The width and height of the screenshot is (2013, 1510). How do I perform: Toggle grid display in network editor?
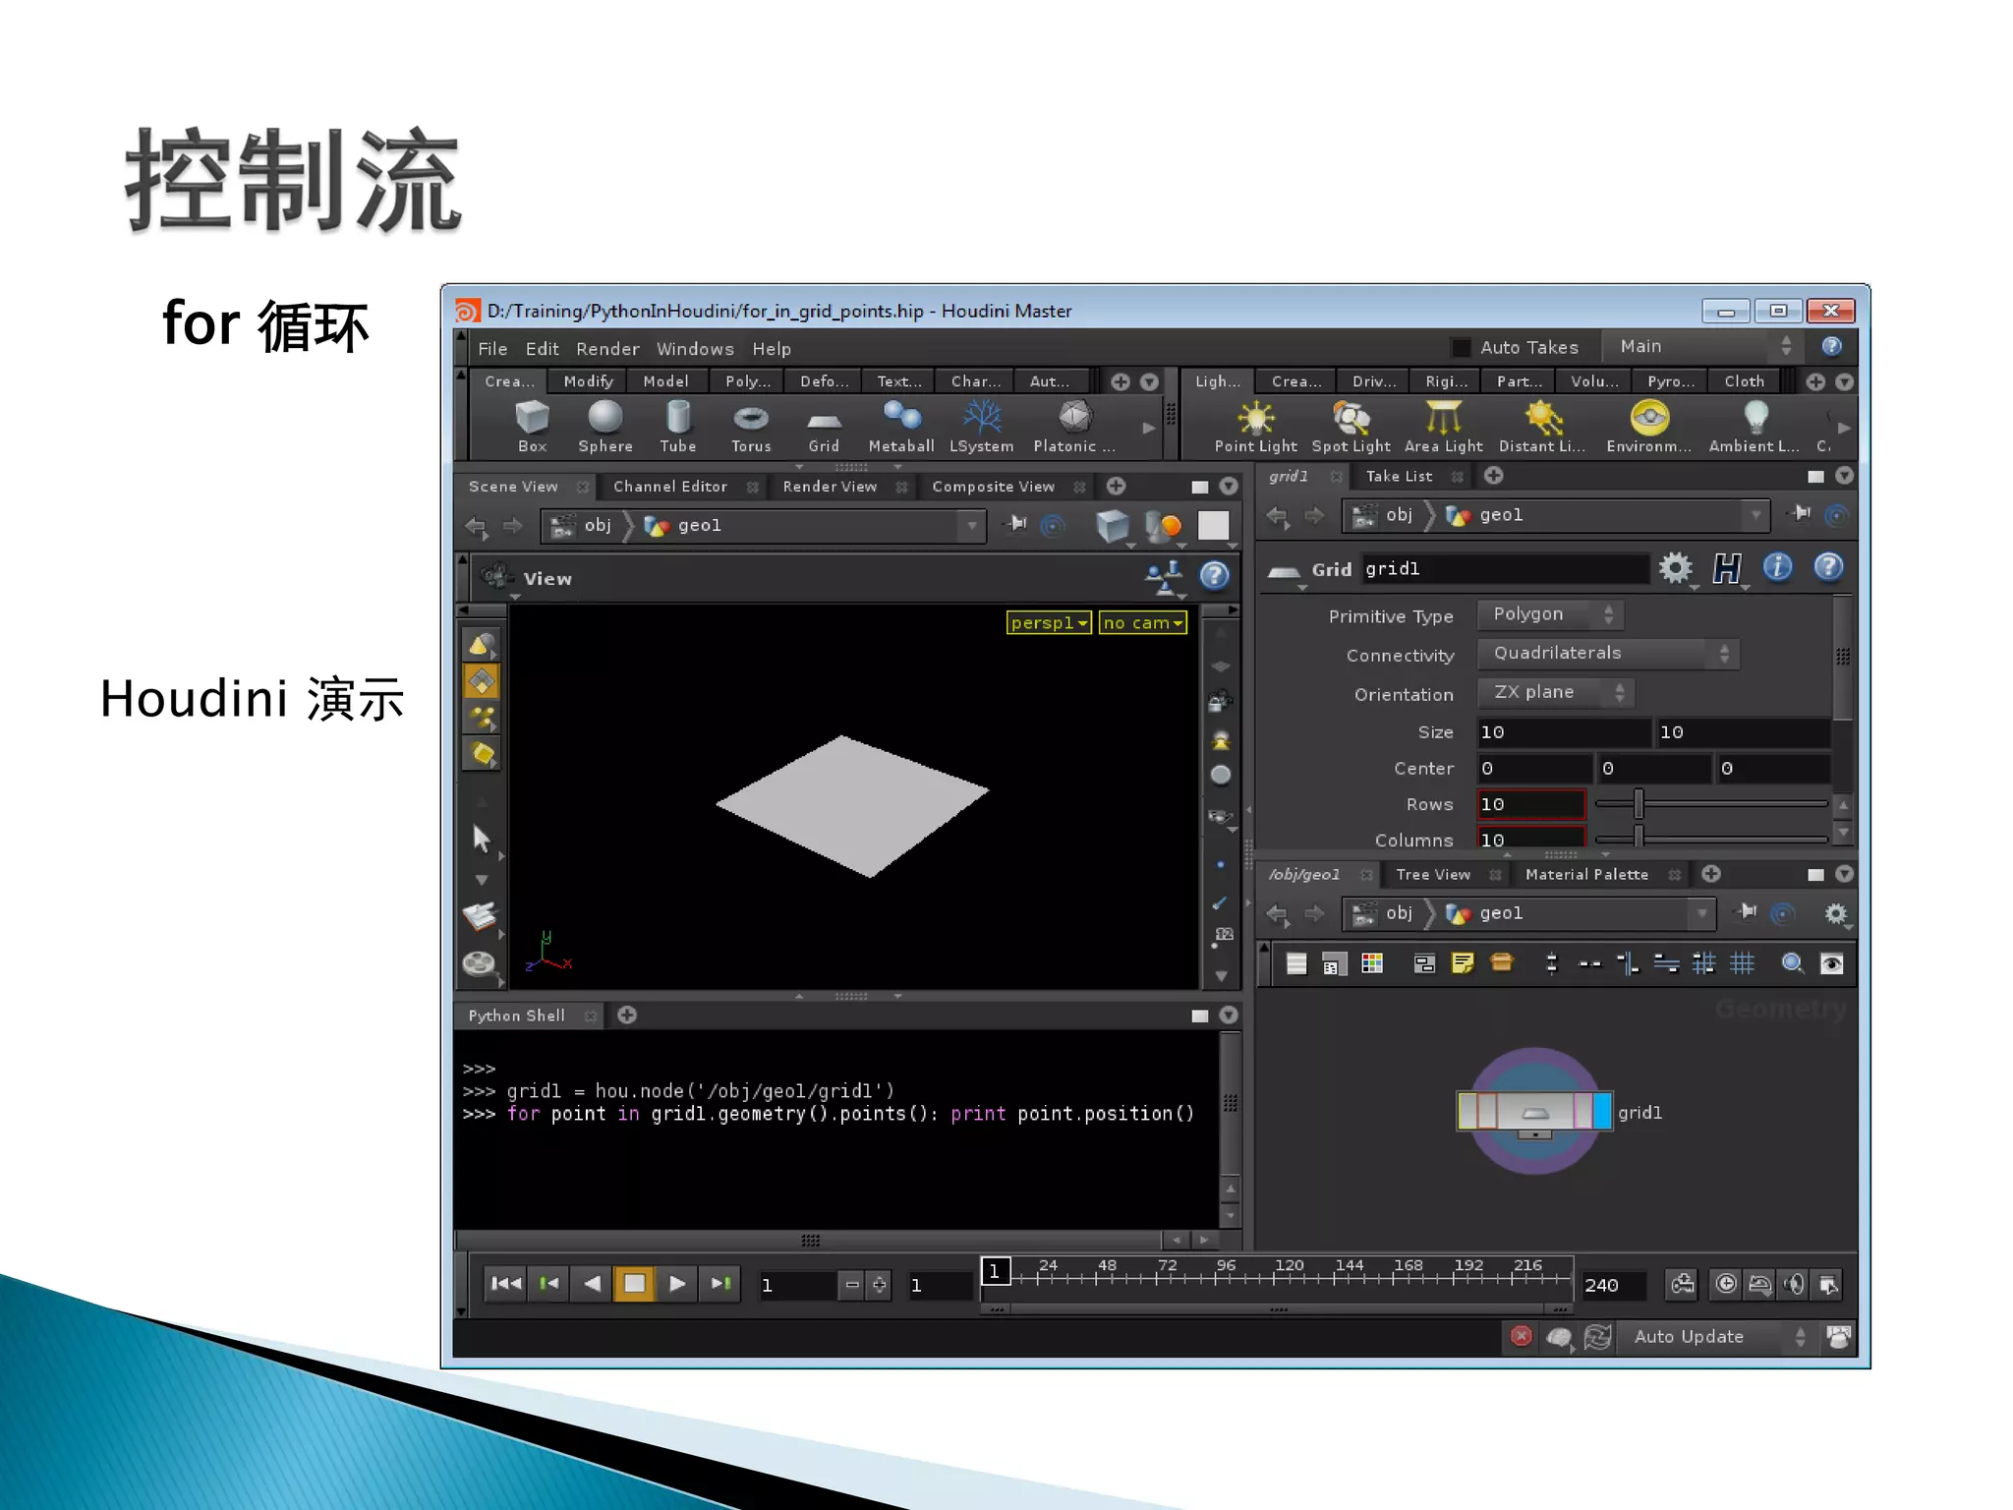point(1742,963)
